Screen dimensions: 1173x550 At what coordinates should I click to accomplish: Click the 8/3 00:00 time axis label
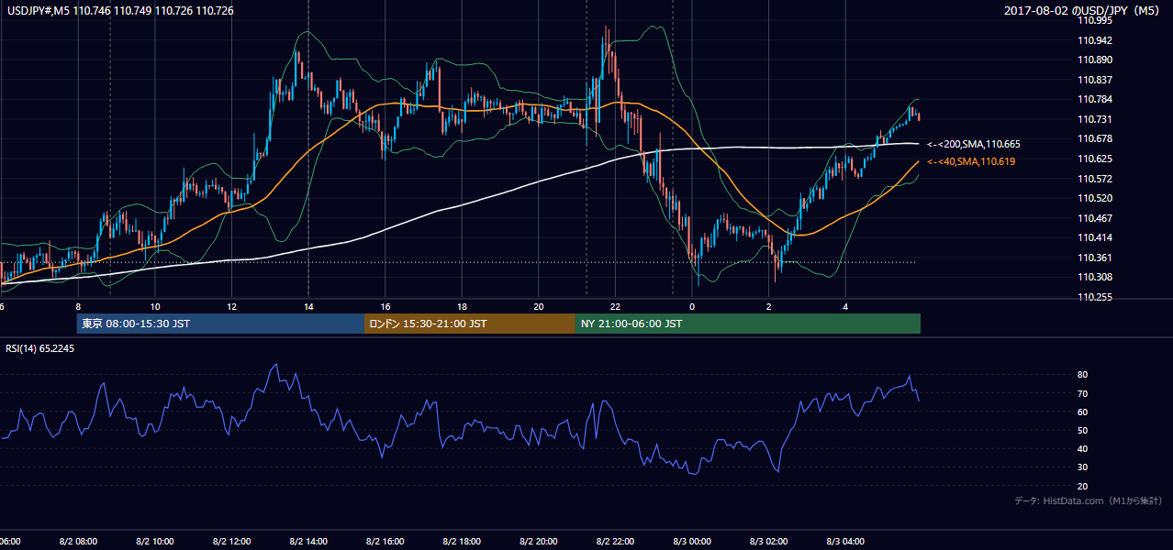tap(691, 541)
